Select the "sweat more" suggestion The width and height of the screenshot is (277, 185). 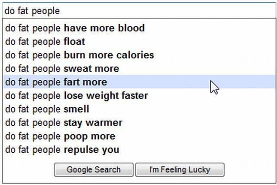[x=62, y=69]
